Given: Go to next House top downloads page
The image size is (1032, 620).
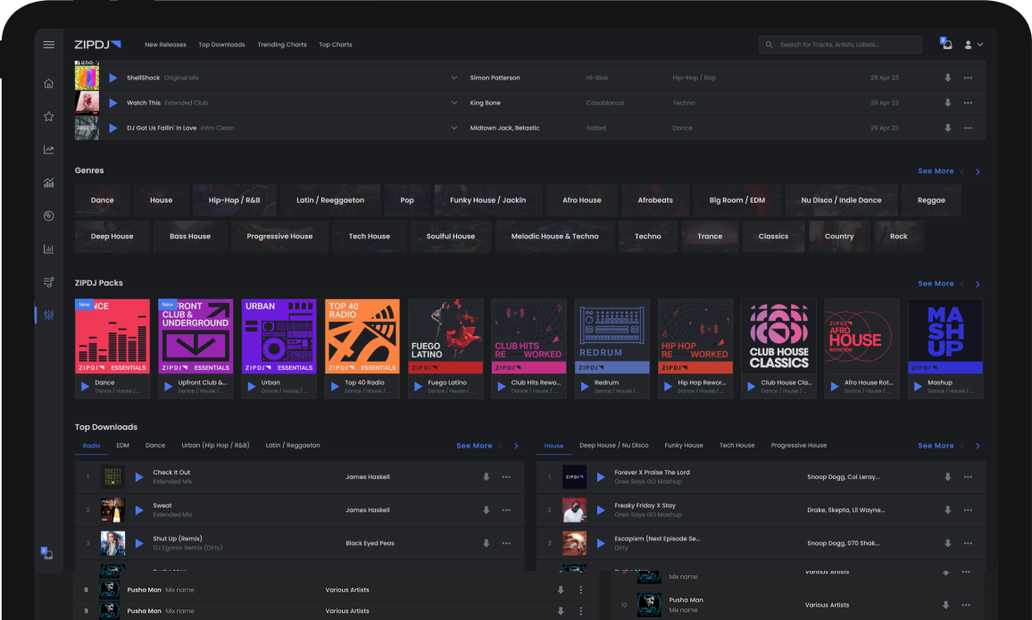Looking at the screenshot, I should pyautogui.click(x=978, y=446).
